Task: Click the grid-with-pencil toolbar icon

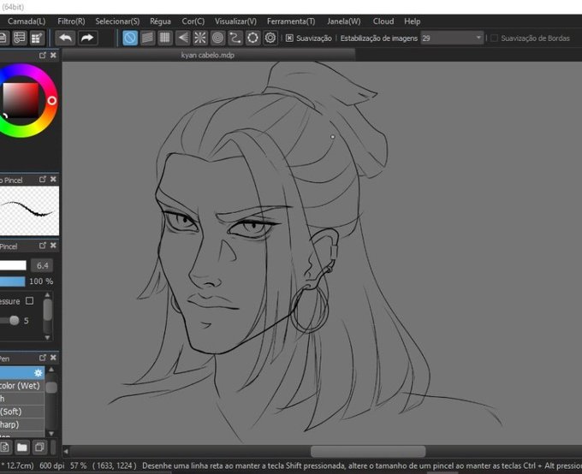Action: tap(37, 38)
